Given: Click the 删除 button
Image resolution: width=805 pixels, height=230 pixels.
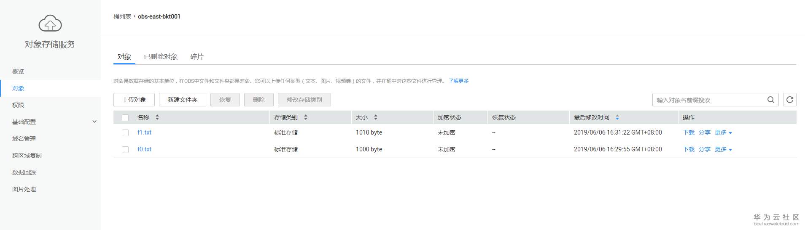Looking at the screenshot, I should [259, 100].
